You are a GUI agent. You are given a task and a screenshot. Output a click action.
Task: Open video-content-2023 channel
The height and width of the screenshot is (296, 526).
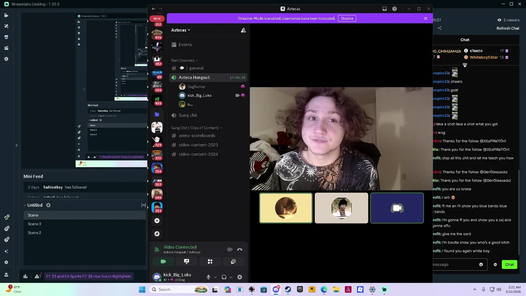pyautogui.click(x=208, y=145)
